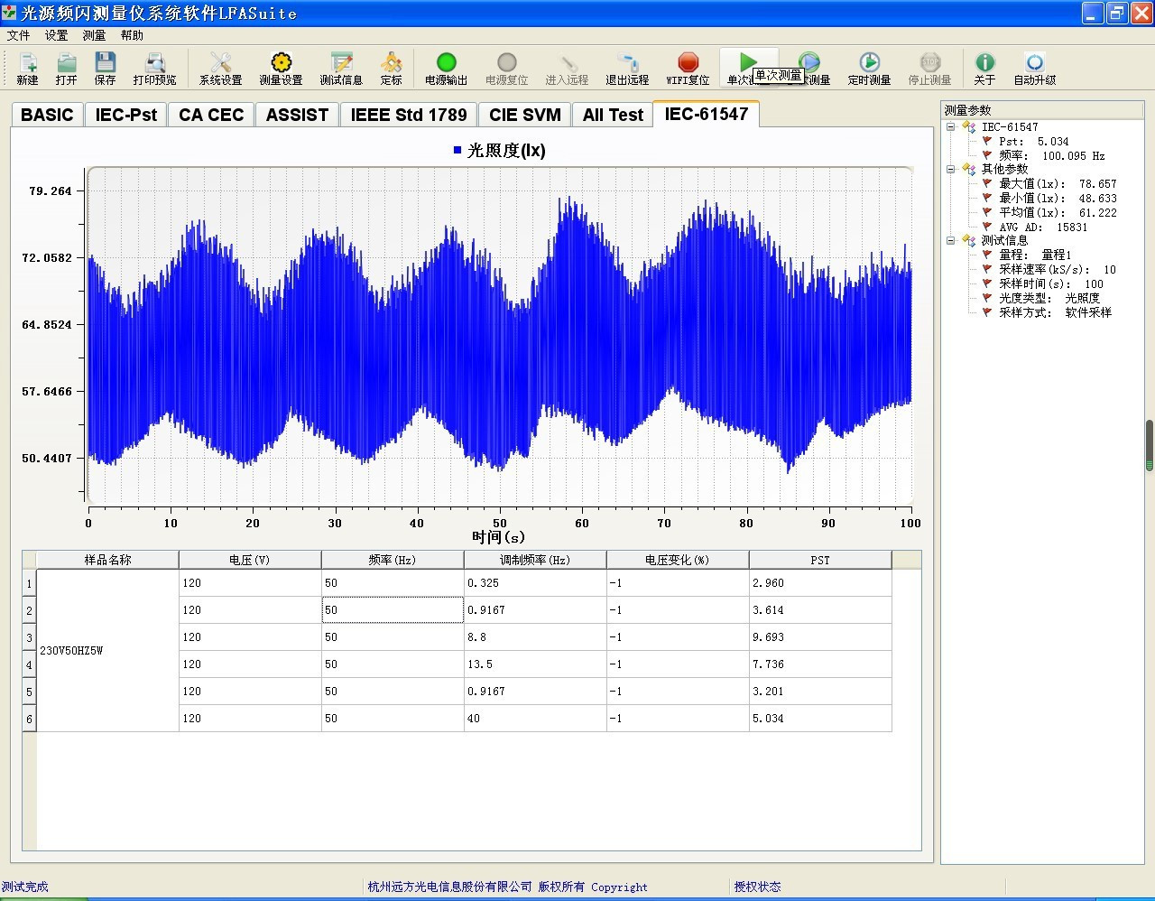Click the 定标 calibration icon
This screenshot has height=901, width=1155.
(x=392, y=62)
